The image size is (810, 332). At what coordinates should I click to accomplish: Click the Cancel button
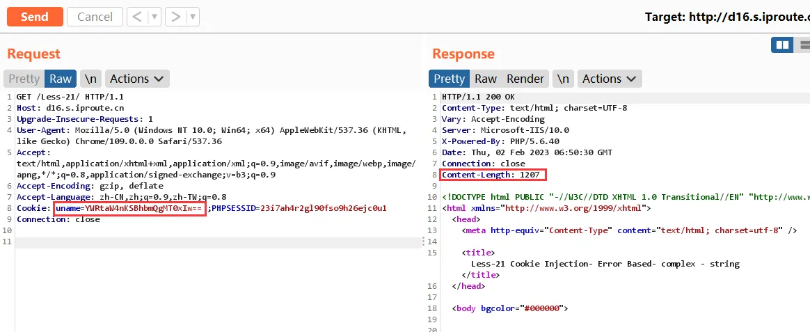coord(95,17)
